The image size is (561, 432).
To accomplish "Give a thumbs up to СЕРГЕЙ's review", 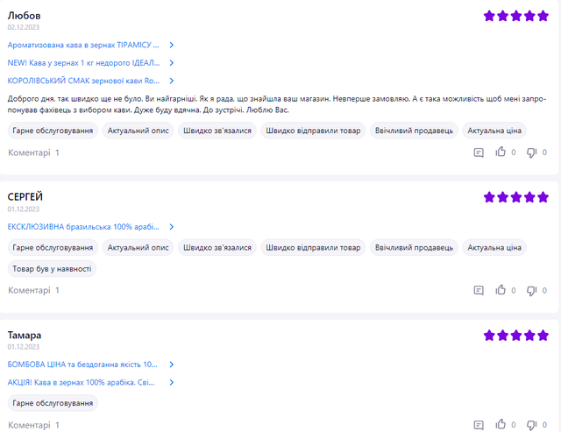I will [501, 290].
